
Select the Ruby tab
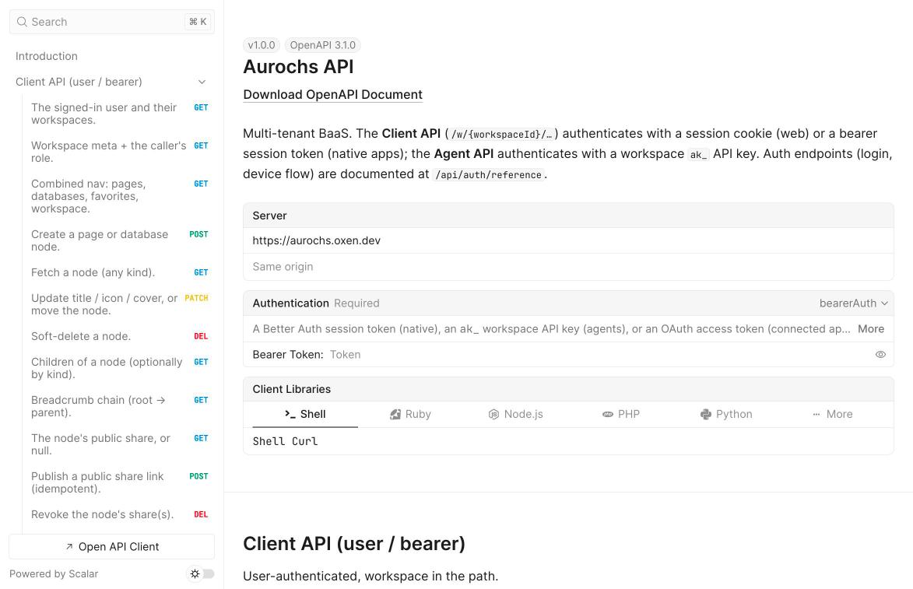(410, 414)
